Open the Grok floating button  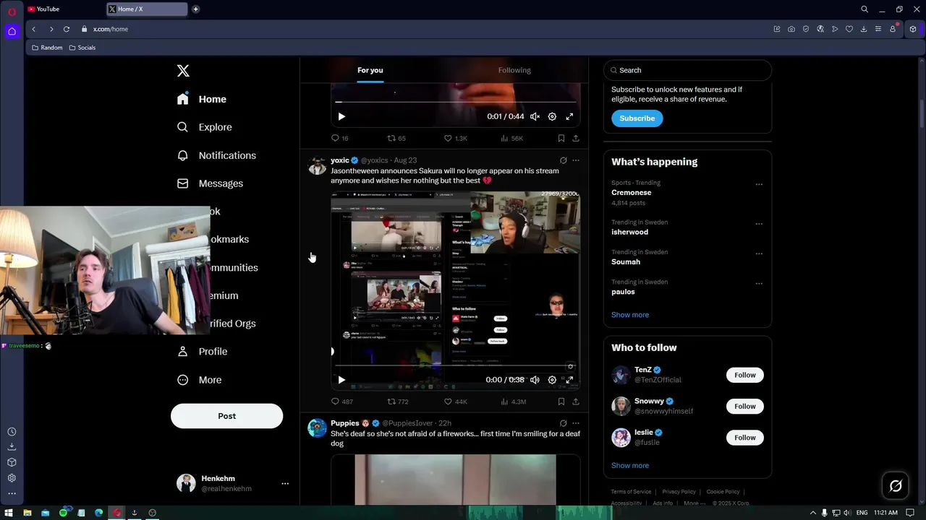tap(896, 486)
